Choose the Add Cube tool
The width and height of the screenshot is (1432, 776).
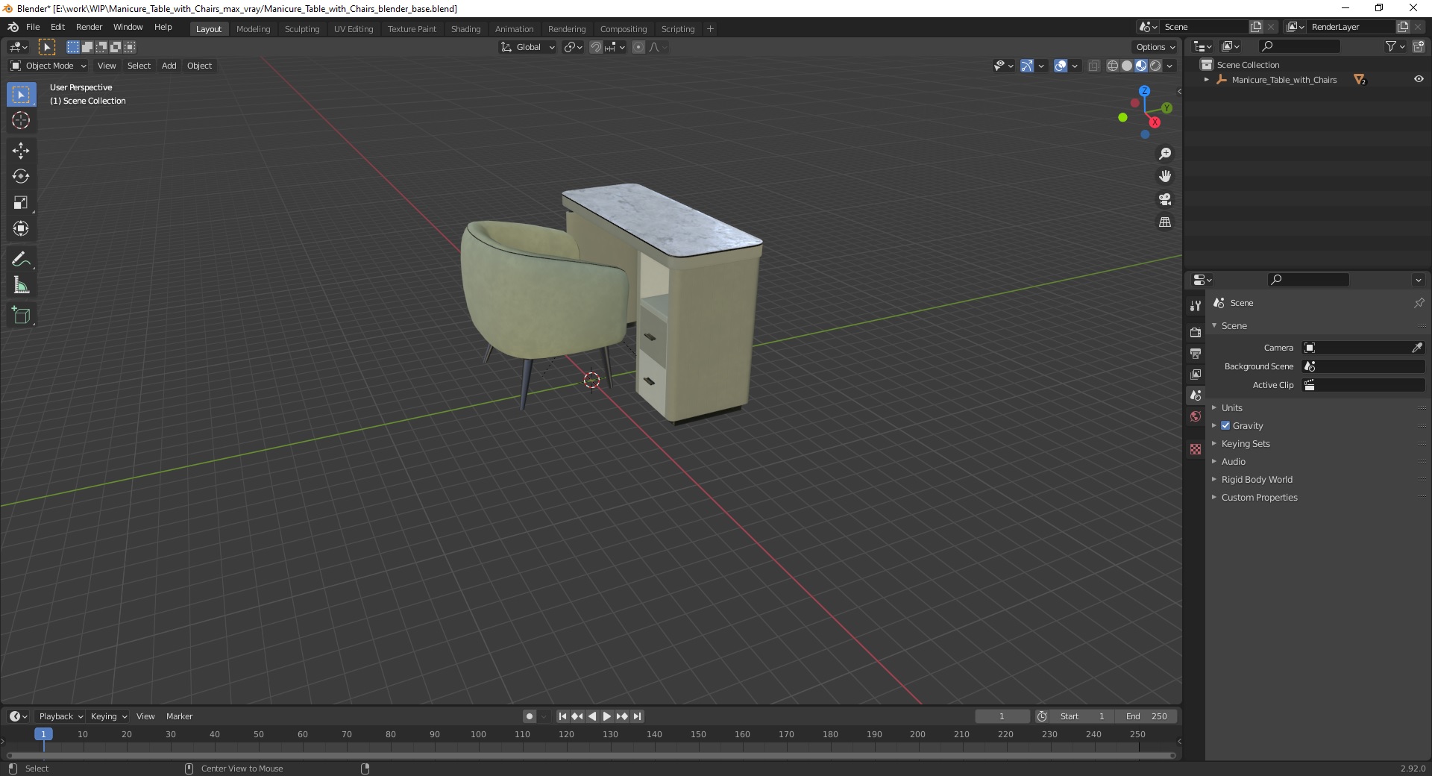(x=21, y=316)
